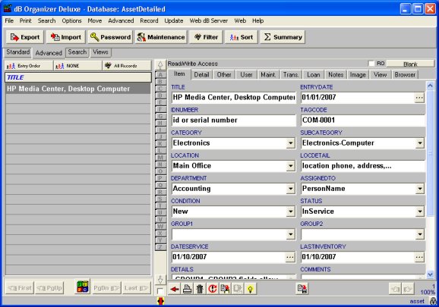This screenshot has height=307, width=439.
Task: Click the Filter button
Action: (206, 37)
